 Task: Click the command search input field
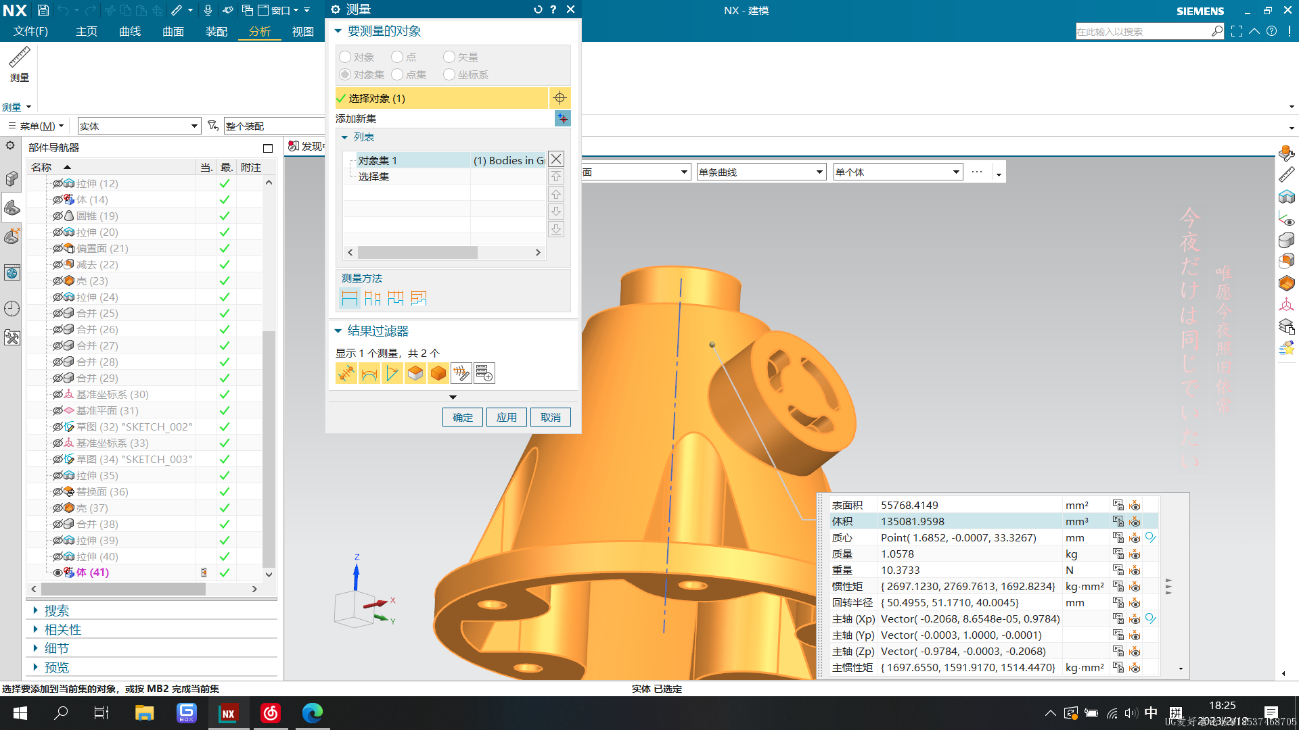click(x=1143, y=31)
